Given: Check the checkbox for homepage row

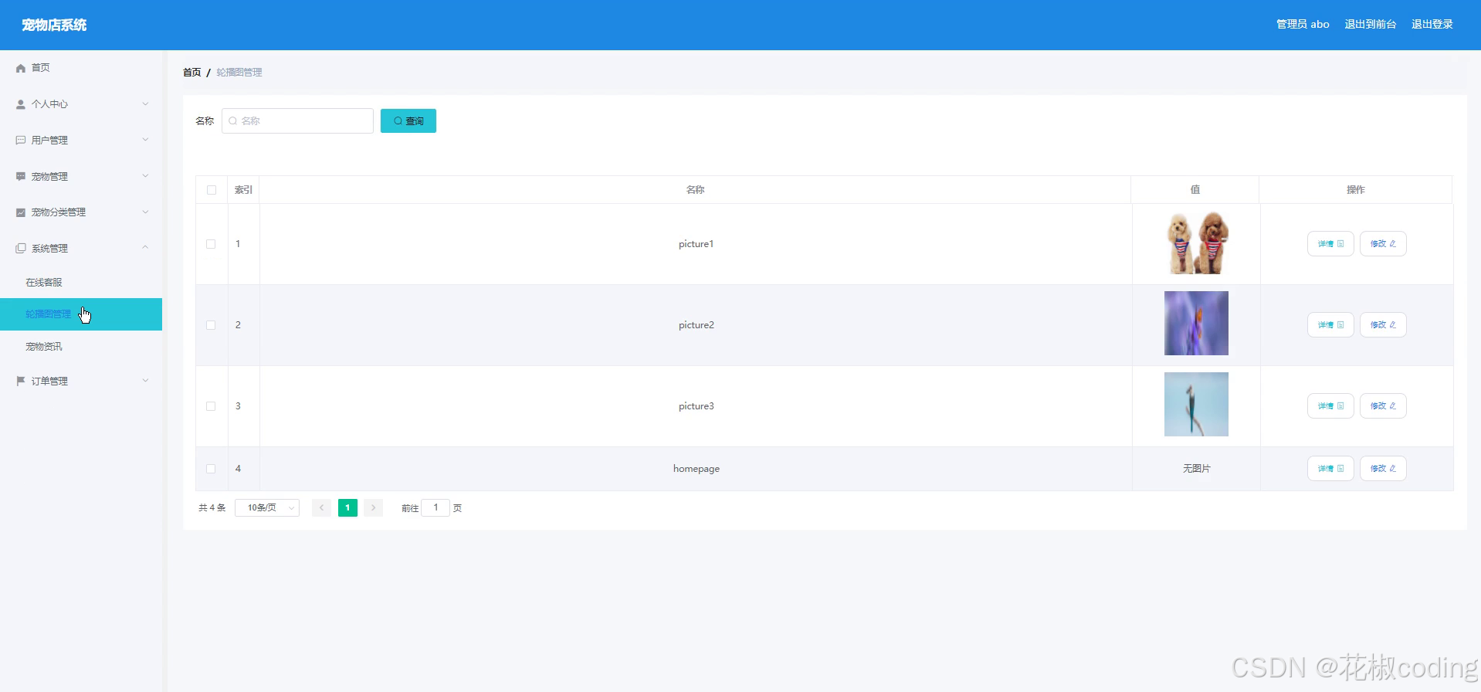Looking at the screenshot, I should 211,469.
